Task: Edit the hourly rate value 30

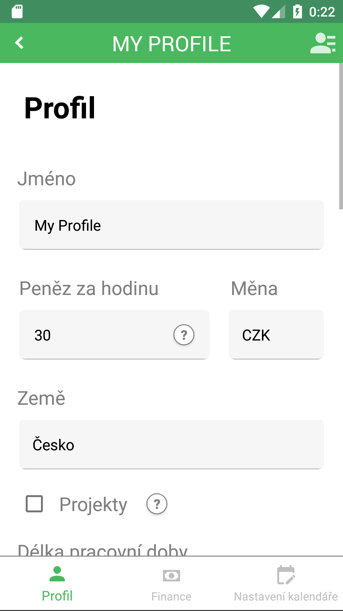Action: [x=95, y=335]
